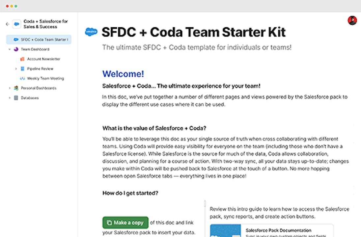Select the SFDC + Coda Team Starter page
Image resolution: width=361 pixels, height=237 pixels.
[44, 39]
